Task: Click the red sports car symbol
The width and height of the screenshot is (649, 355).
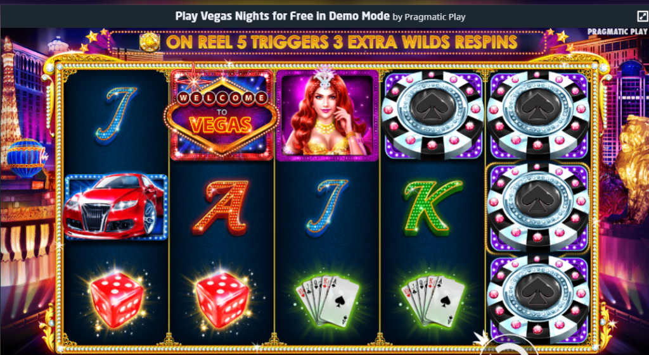Action: pyautogui.click(x=115, y=207)
